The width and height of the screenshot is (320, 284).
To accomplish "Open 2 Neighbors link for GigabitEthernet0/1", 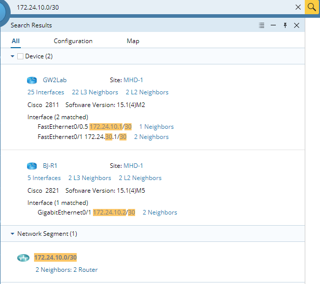I will 160,212.
